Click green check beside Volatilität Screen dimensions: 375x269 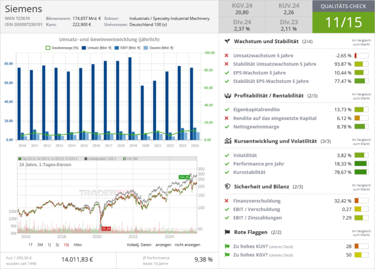click(x=227, y=155)
